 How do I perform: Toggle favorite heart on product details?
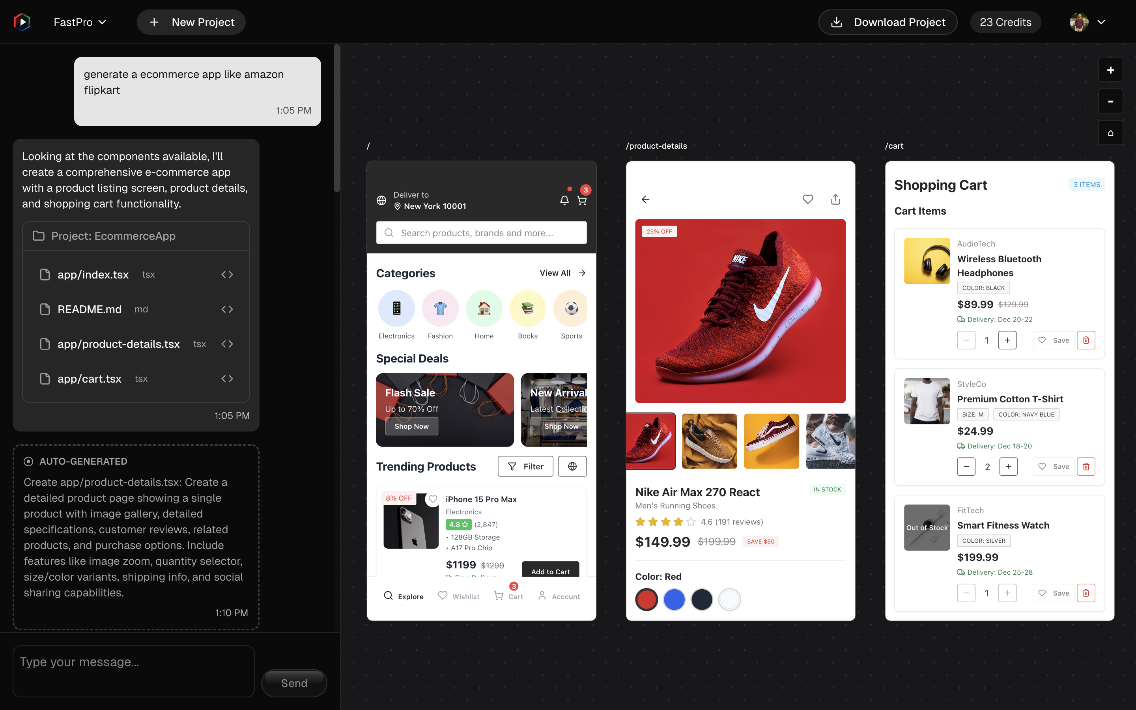coord(807,200)
